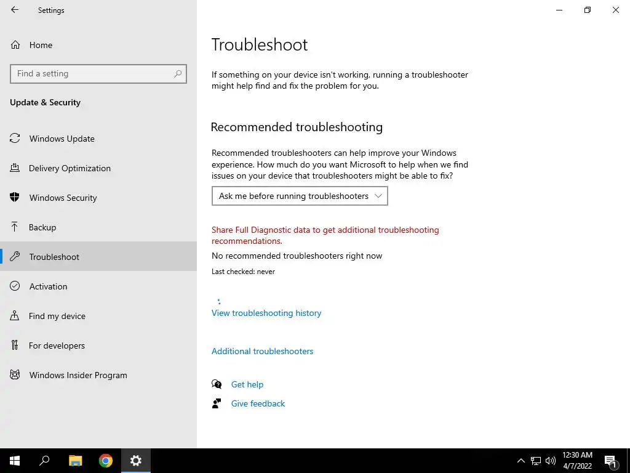This screenshot has width=630, height=473.
Task: Go back using the Settings back arrow
Action: (15, 10)
